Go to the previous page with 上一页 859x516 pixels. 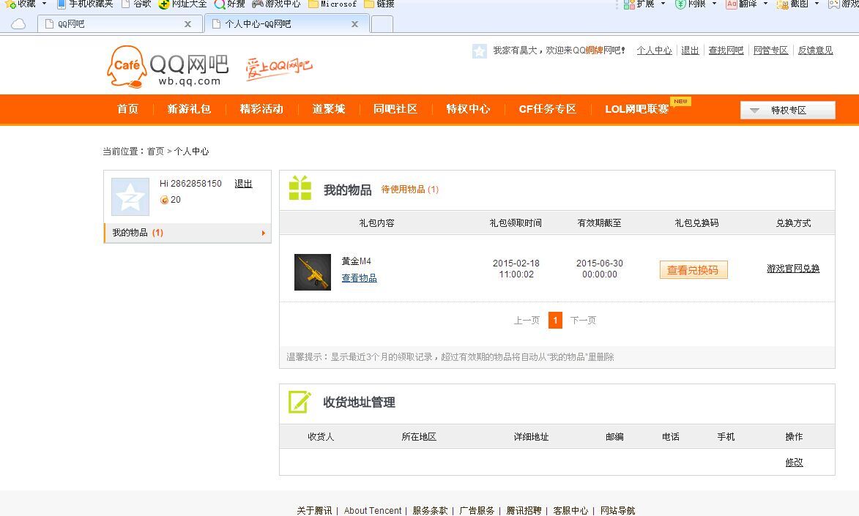coord(527,321)
